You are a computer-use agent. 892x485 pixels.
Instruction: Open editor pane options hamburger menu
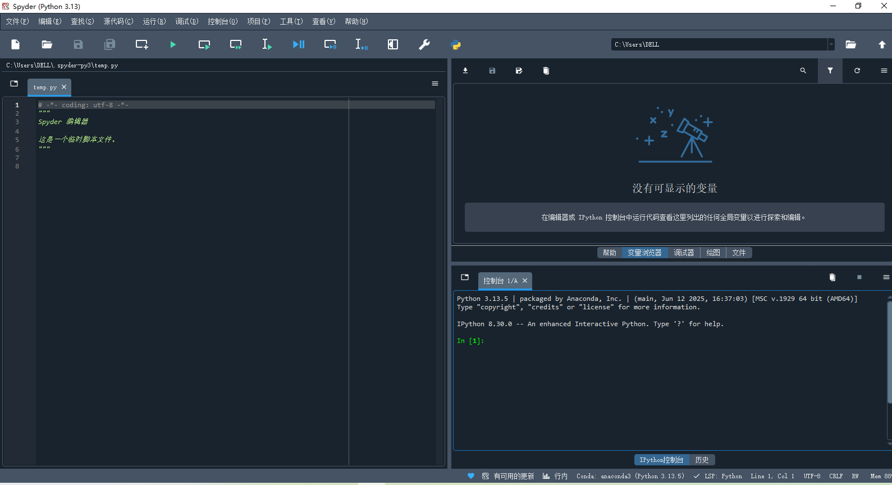point(435,84)
